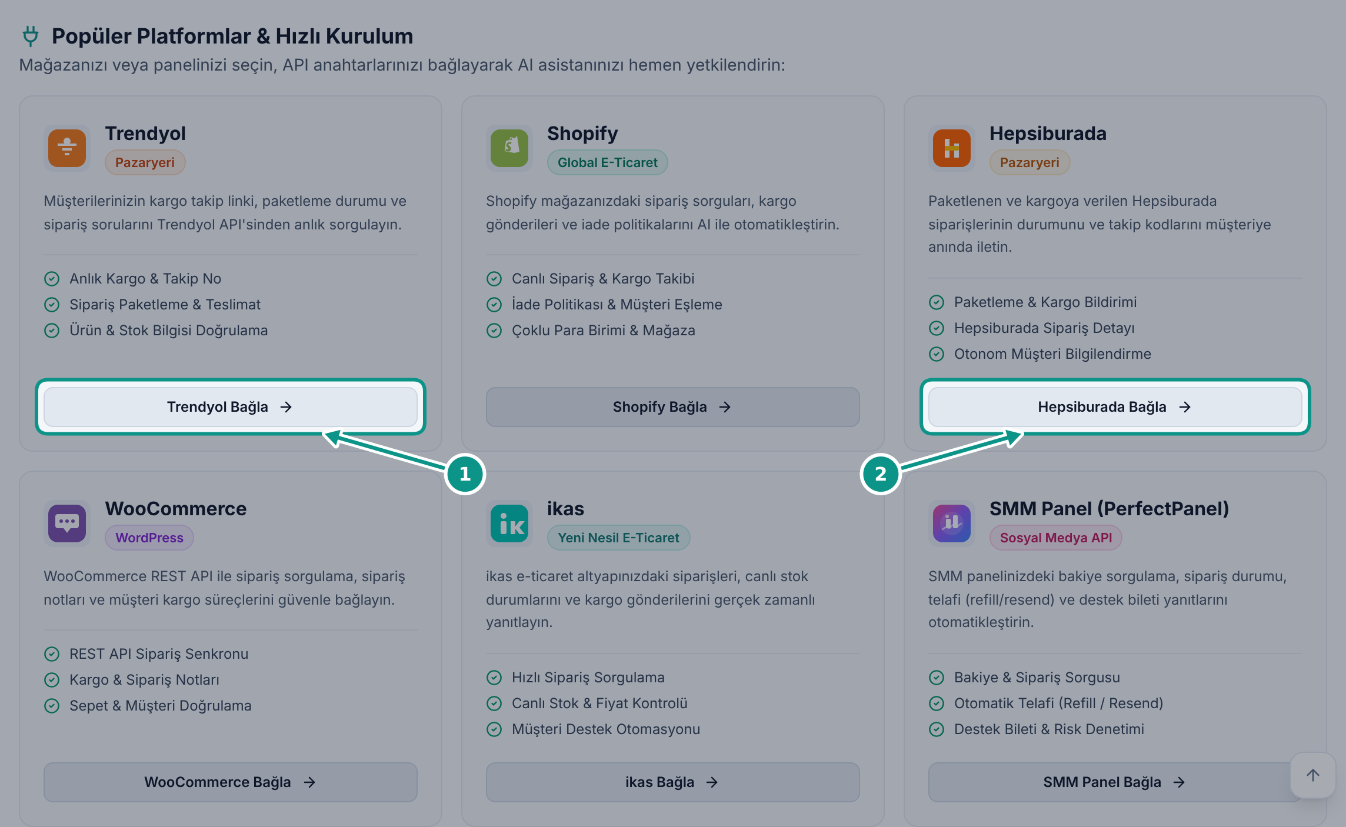This screenshot has height=827, width=1346.
Task: Click the Hepsiburada logo icon
Action: click(x=952, y=148)
